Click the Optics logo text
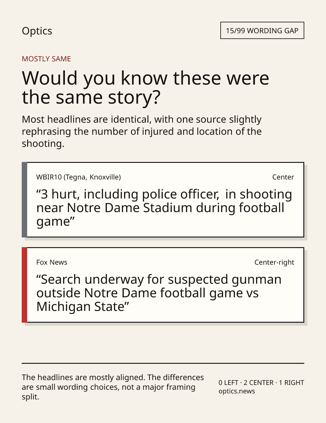The width and height of the screenshot is (326, 423). tap(37, 31)
